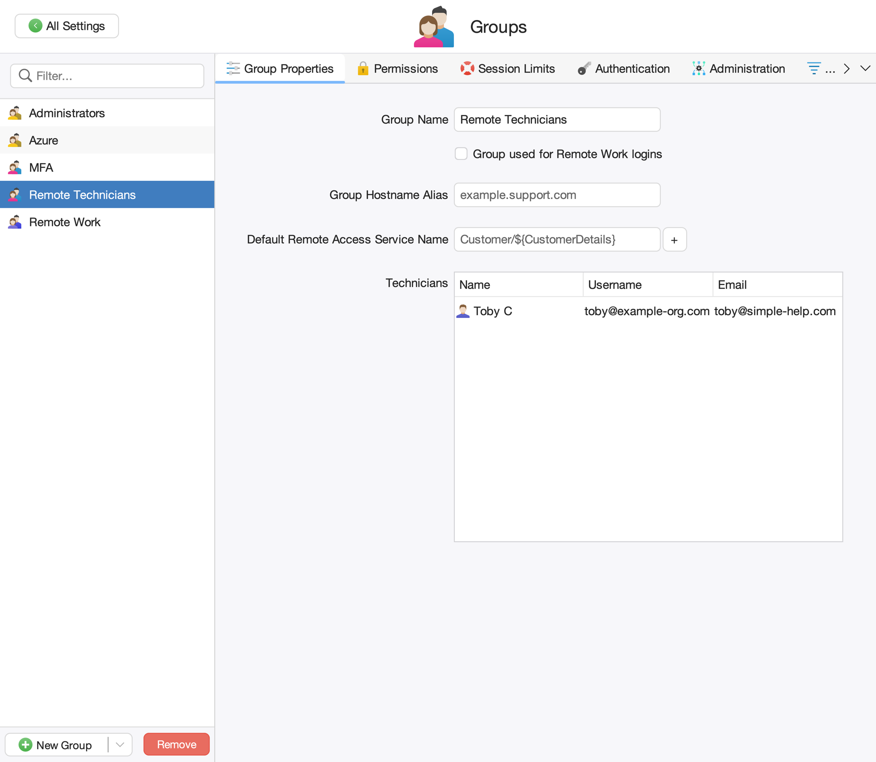Click the Authentication key icon
Screen dimensions: 876x762
584,69
